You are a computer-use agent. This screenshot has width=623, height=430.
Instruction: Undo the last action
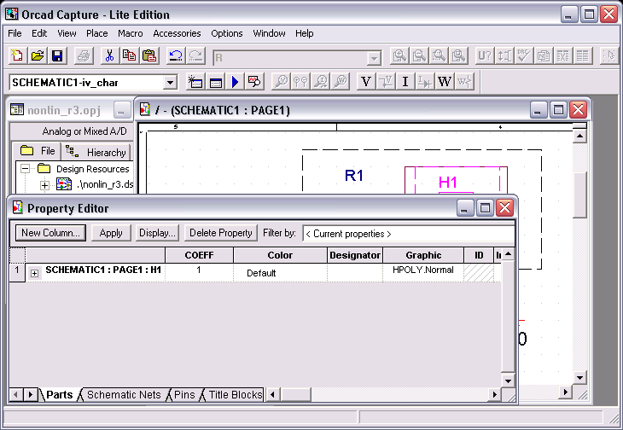pos(176,56)
